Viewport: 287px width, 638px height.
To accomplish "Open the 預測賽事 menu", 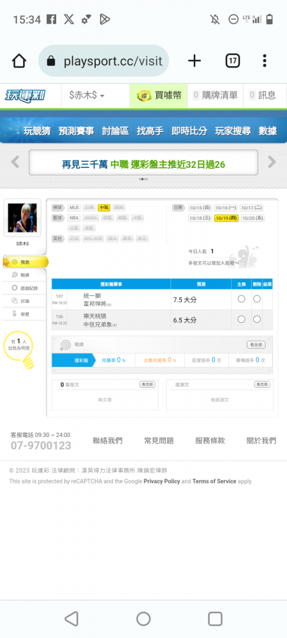I will (76, 131).
